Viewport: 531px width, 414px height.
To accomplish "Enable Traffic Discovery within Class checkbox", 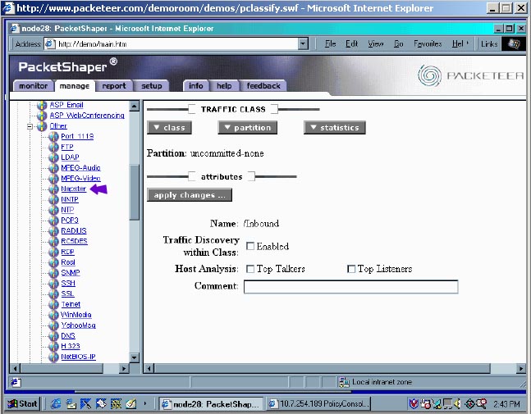I will [250, 246].
